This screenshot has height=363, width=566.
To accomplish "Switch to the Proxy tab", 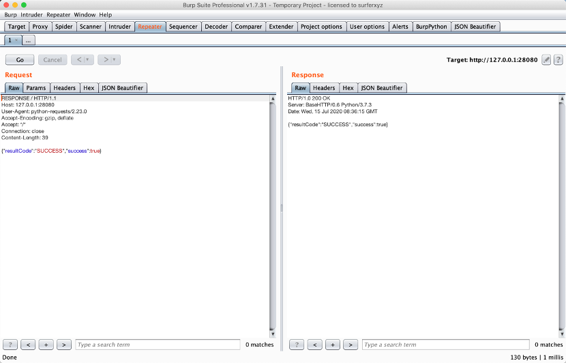I will [40, 27].
